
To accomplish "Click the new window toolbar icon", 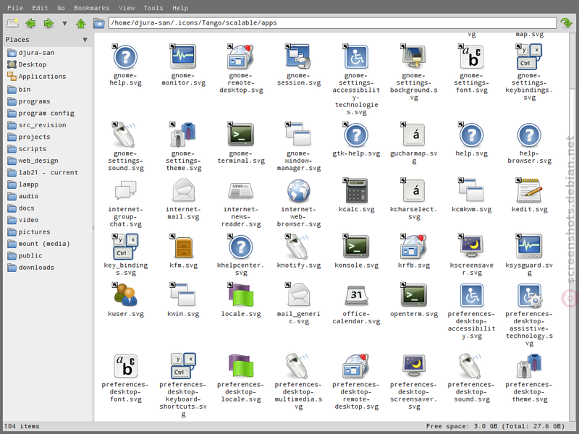I will pos(12,23).
